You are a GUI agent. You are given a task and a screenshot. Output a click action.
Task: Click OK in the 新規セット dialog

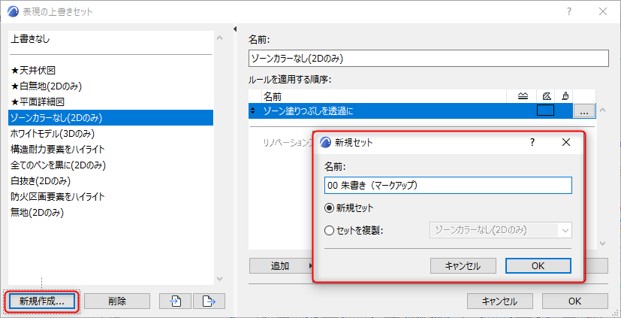(538, 265)
